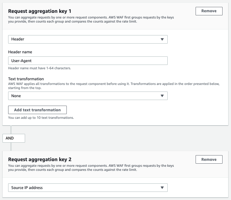
Task: Click the arrow icon on Header select
Action: [x=162, y=39]
